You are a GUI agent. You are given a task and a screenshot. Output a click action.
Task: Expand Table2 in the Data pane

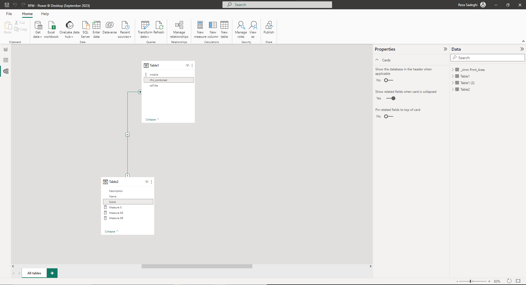pos(453,90)
